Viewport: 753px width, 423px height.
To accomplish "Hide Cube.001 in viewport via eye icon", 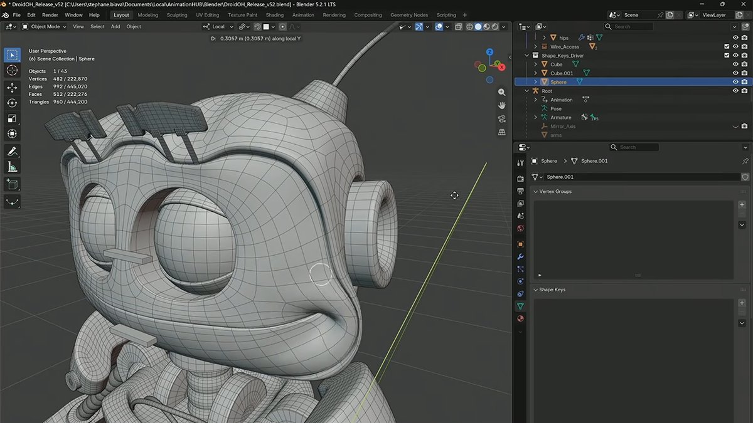I will click(x=735, y=73).
